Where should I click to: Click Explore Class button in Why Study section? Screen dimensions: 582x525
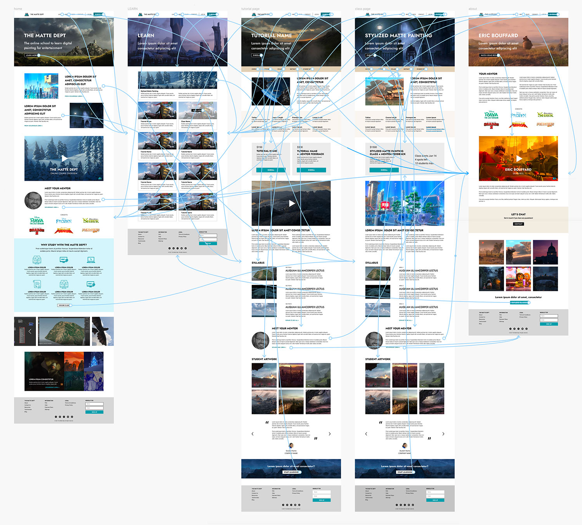(64, 305)
